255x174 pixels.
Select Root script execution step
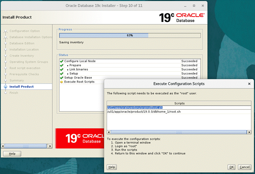coord(25,68)
